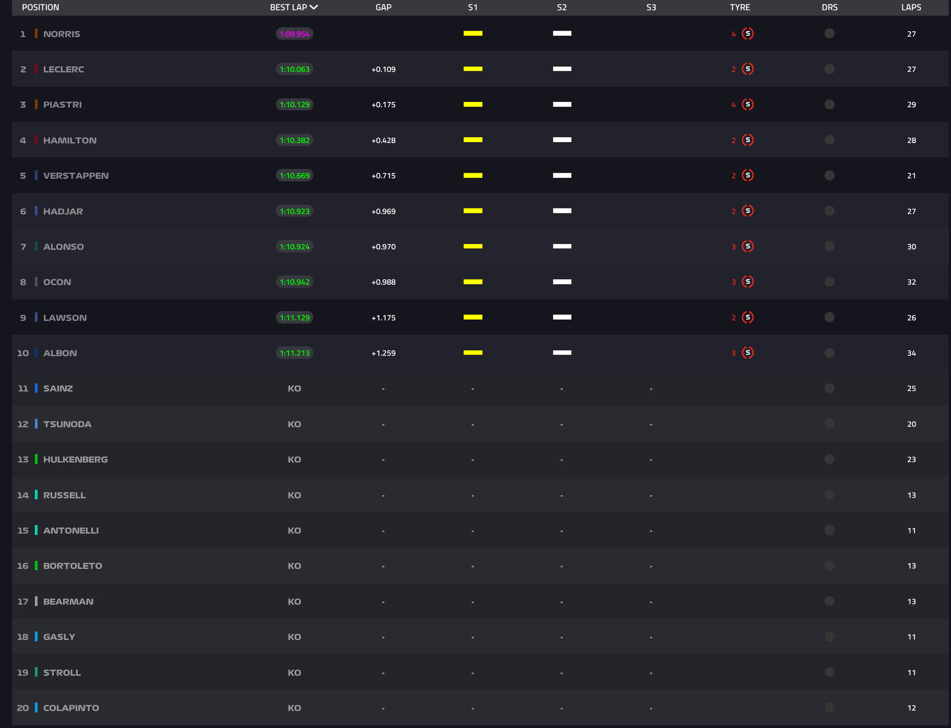Viewport: 951px width, 728px height.
Task: Click the DRS indicator dot for Piastri
Action: point(829,104)
